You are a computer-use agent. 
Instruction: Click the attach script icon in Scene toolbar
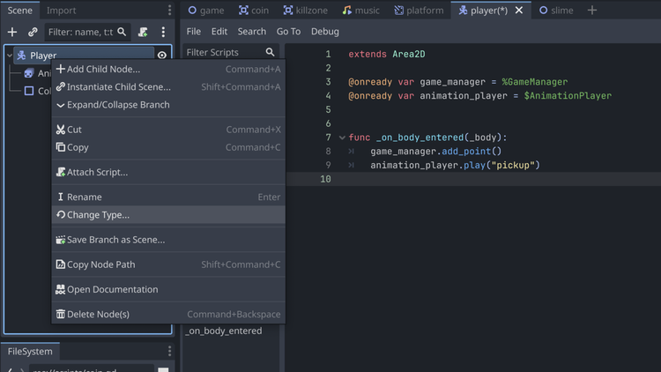[x=143, y=32]
